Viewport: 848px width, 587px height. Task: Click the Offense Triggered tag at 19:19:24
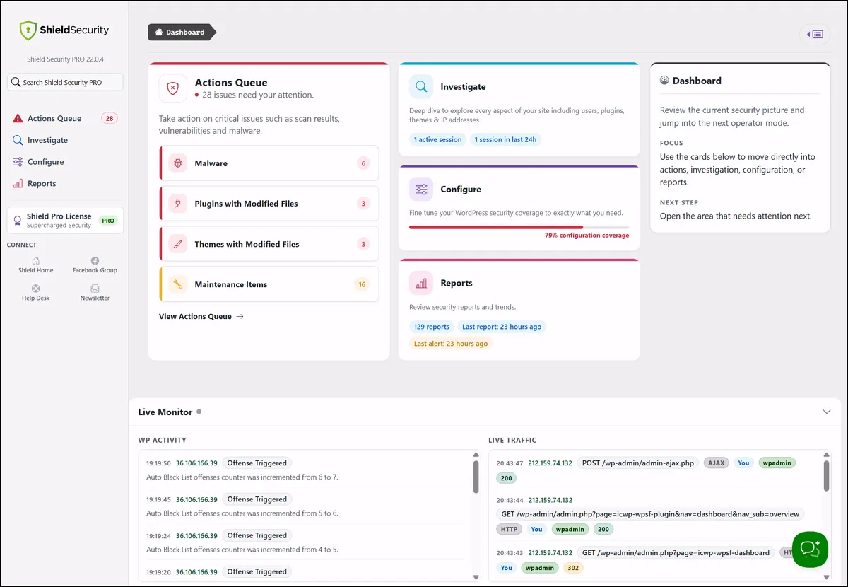[x=257, y=535]
